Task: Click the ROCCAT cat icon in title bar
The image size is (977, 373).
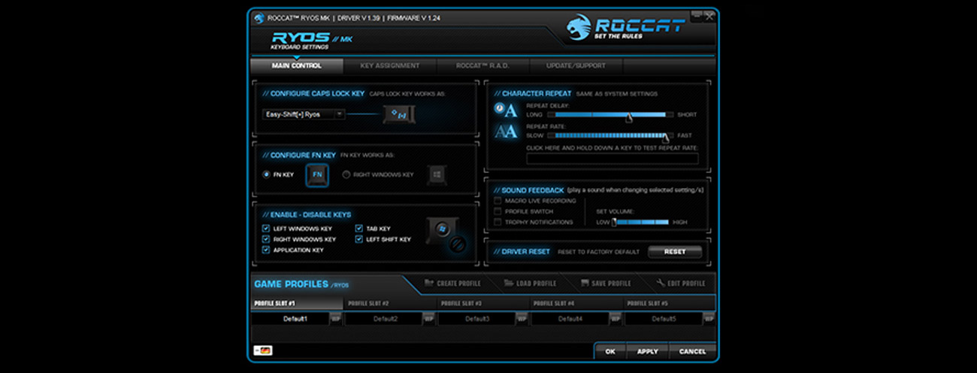Action: [259, 18]
